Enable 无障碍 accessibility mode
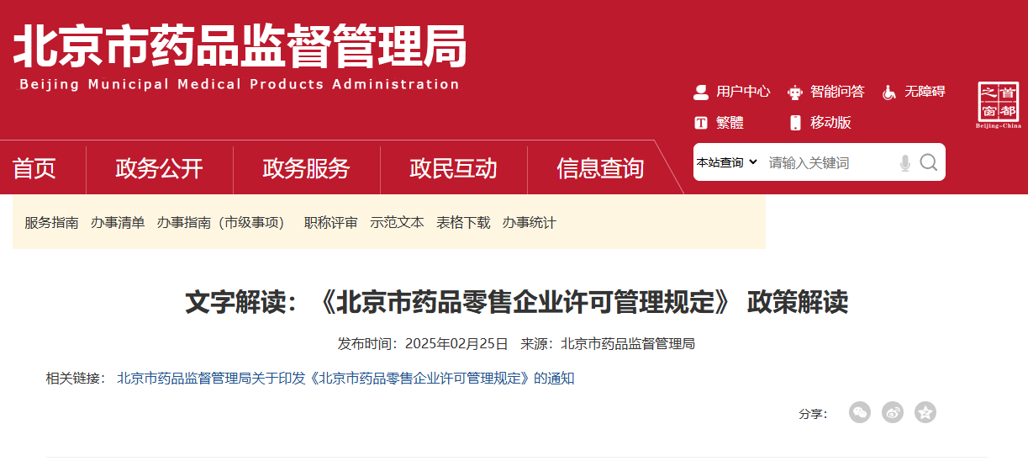1028x461 pixels. pyautogui.click(x=914, y=92)
